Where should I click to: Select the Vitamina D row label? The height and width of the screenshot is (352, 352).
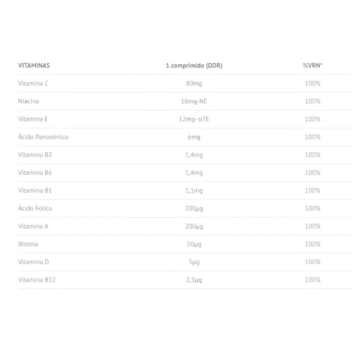pyautogui.click(x=33, y=262)
